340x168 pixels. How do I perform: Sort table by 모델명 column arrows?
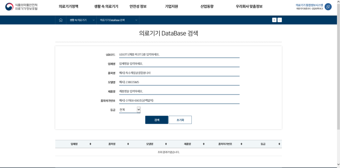point(166,144)
